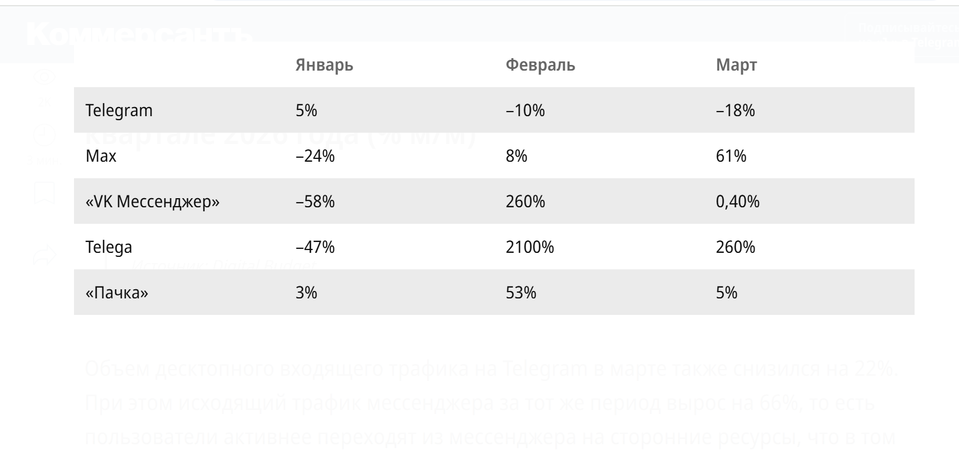Screen dimensions: 959x455
Task: Click the 2100% cell for Telega
Action: coord(530,247)
